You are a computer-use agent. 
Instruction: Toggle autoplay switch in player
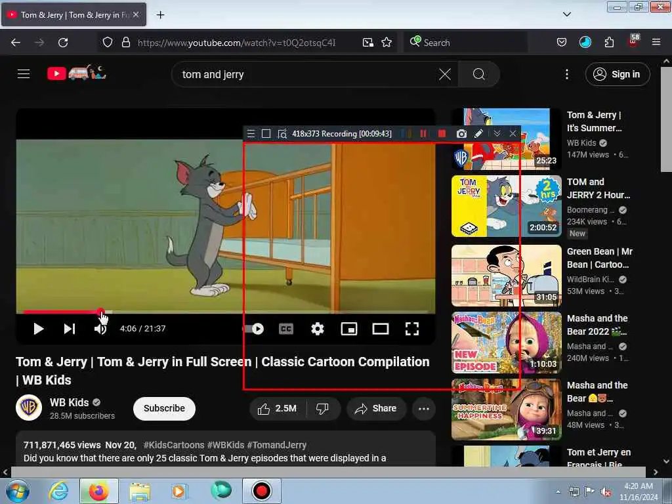(x=254, y=329)
